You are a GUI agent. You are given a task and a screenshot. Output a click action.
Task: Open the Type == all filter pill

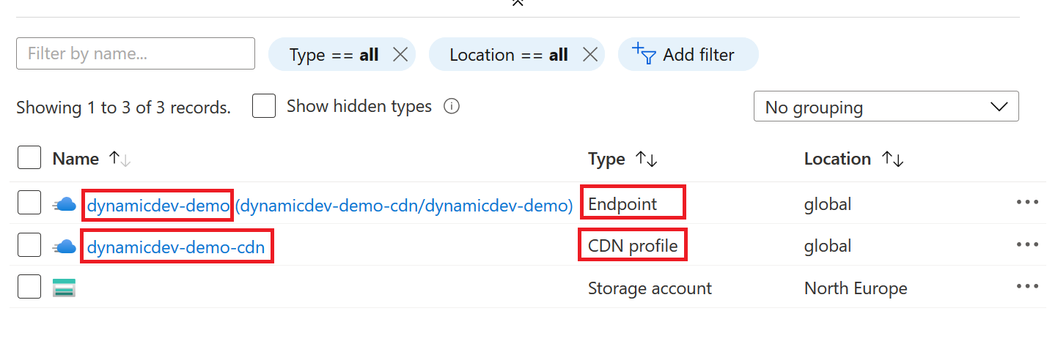(x=334, y=55)
